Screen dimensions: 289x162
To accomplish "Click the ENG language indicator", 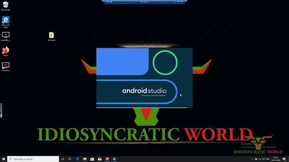I will [268, 159].
